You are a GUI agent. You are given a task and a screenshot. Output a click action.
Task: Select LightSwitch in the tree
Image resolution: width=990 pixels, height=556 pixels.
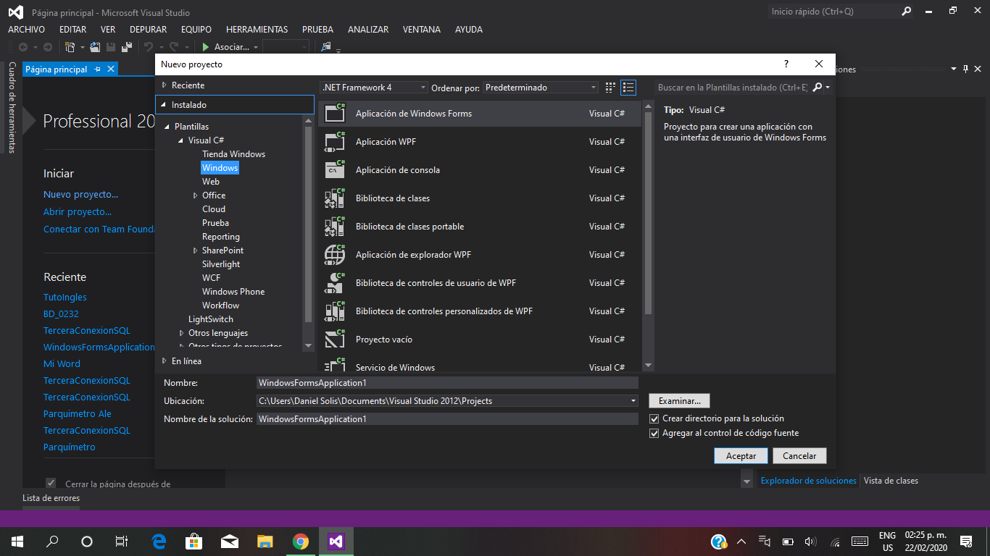pos(211,319)
